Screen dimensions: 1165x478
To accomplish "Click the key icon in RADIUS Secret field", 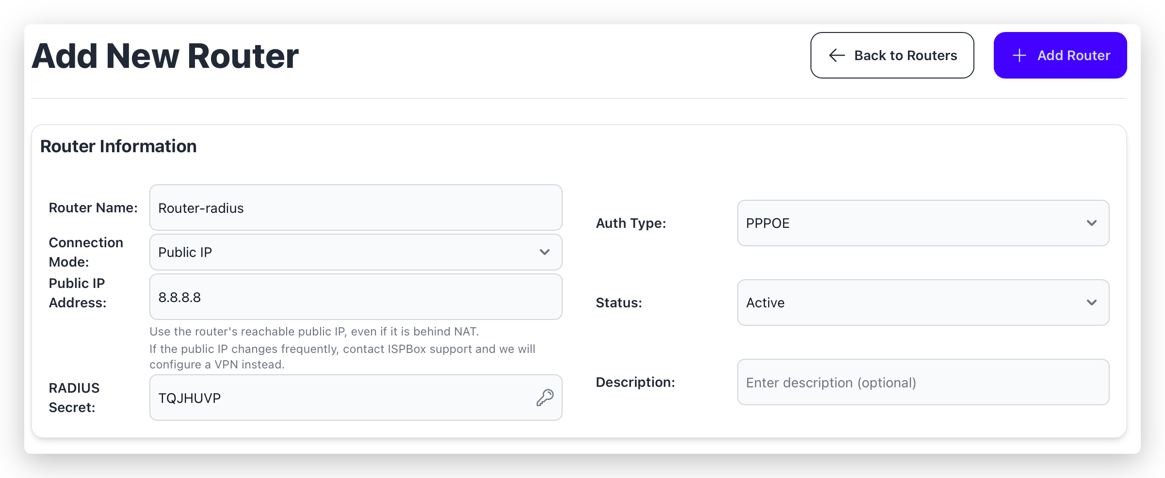I will (545, 398).
